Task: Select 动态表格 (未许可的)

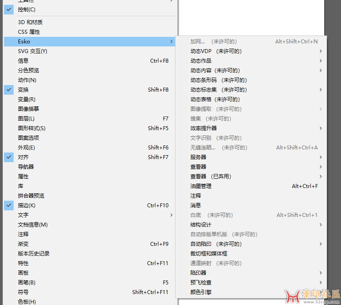Action: click(x=251, y=99)
